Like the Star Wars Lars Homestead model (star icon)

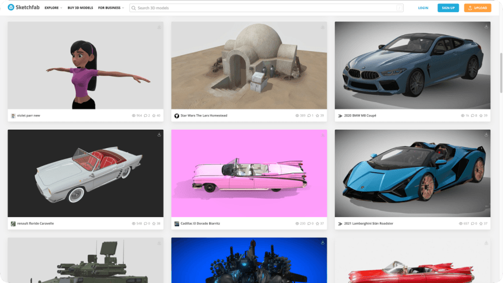pos(316,115)
